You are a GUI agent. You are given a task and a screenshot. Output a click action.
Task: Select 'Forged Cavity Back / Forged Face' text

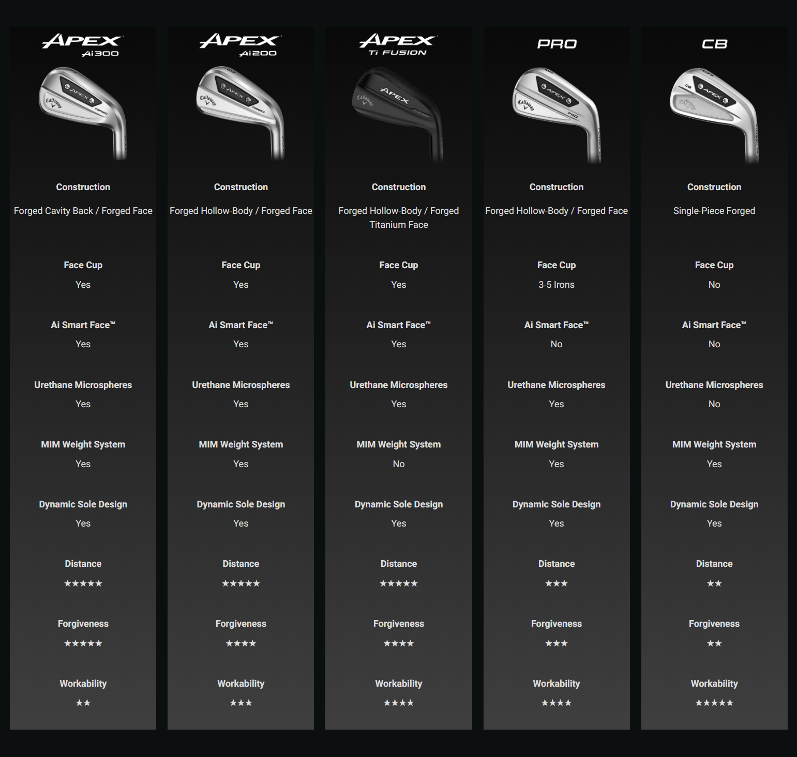point(83,211)
